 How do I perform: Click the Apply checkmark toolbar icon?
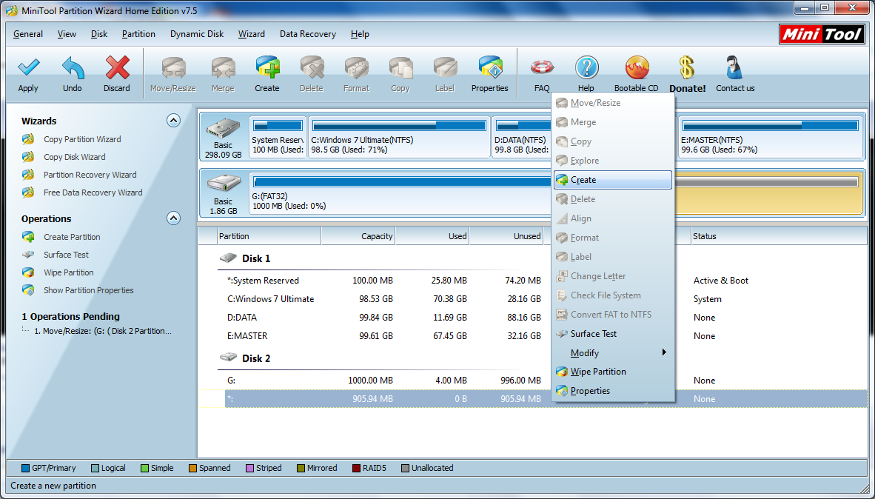[28, 68]
